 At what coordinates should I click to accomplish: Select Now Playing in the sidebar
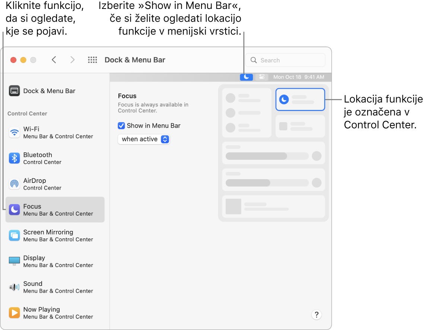pyautogui.click(x=55, y=313)
